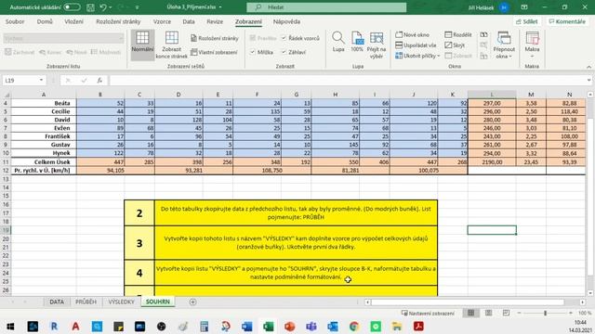595x334 pixels.
Task: Open the Vložení tab
Action: point(73,21)
